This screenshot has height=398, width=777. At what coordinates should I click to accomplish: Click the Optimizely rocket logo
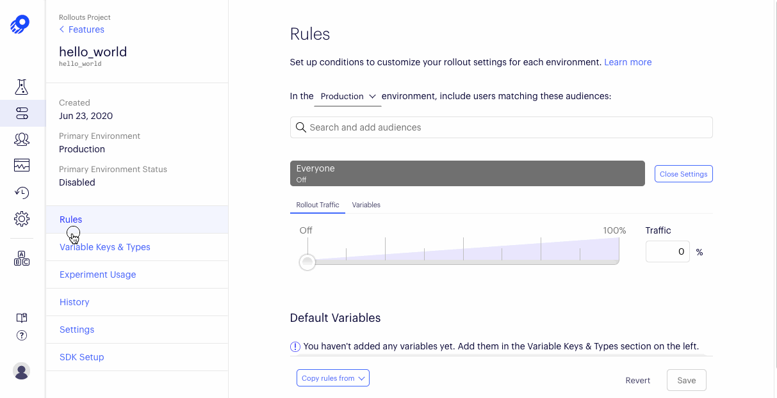[20, 24]
